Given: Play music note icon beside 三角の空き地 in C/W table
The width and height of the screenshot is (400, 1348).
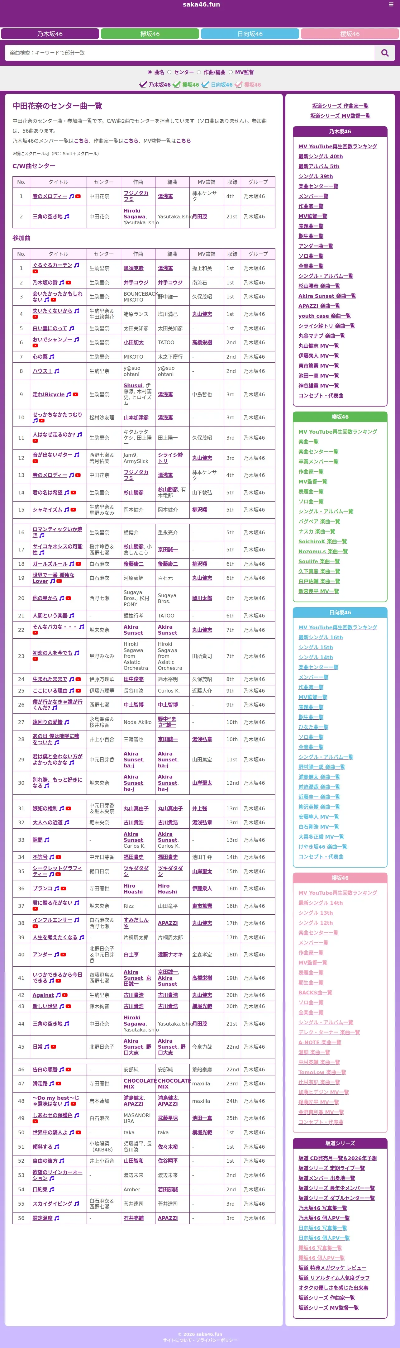Looking at the screenshot, I should [x=67, y=217].
